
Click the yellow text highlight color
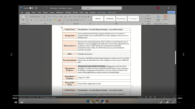tap(55, 20)
